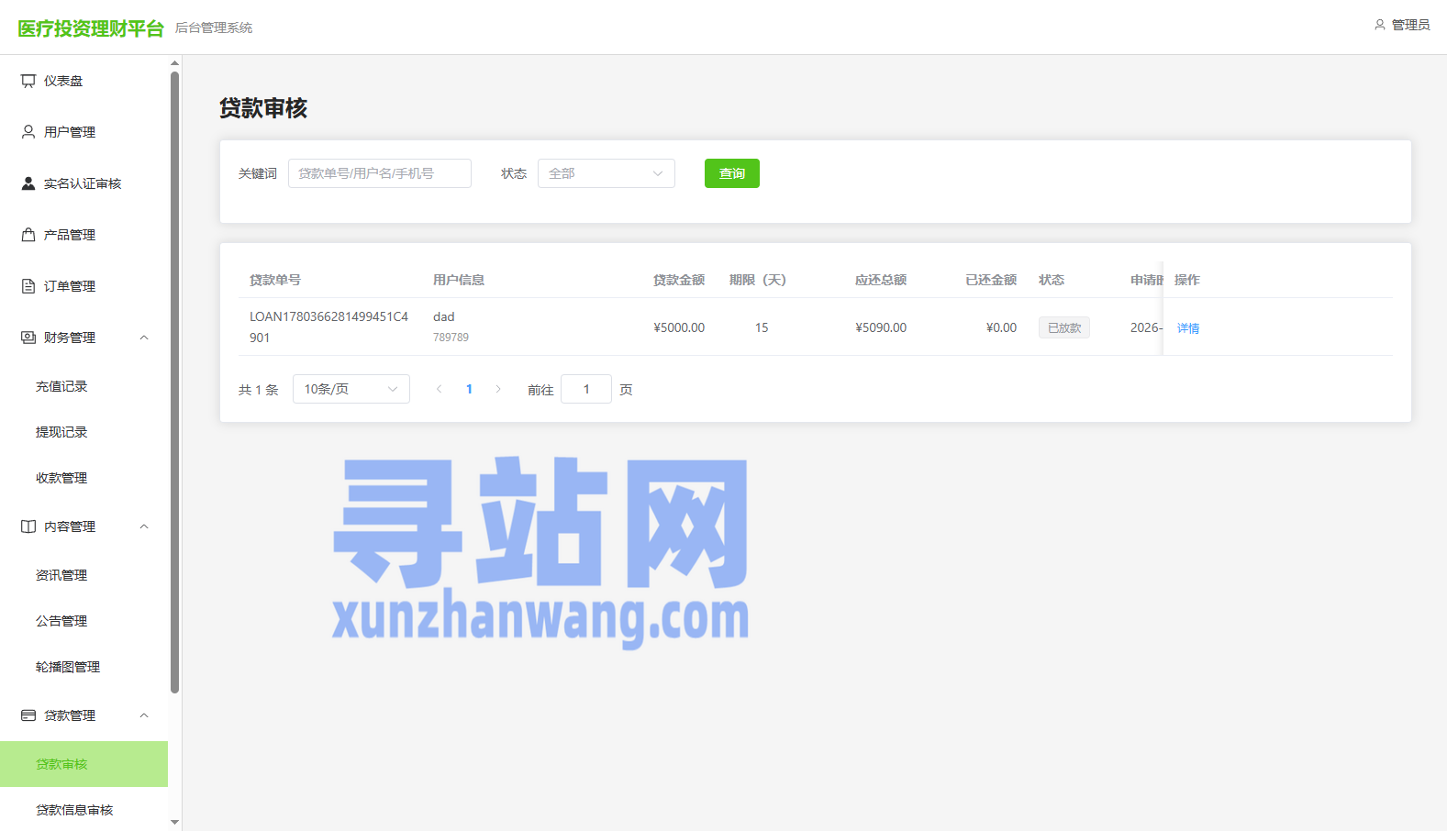Click the money icon beside 财务管理

[28, 338]
